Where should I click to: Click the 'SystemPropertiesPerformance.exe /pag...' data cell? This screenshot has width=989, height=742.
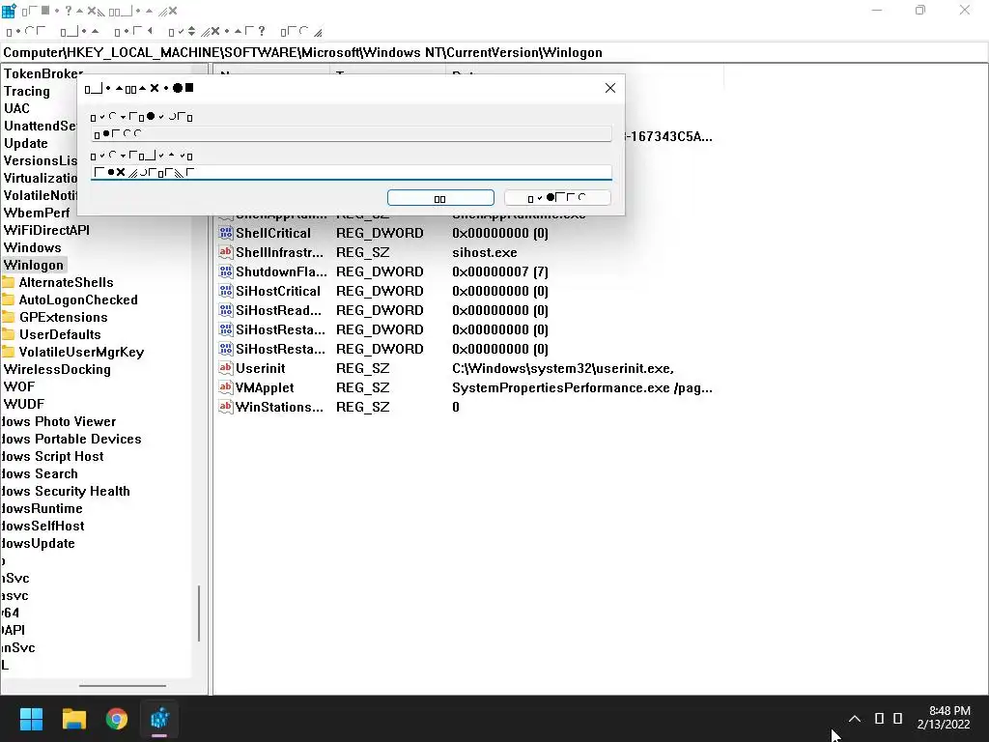coord(582,387)
